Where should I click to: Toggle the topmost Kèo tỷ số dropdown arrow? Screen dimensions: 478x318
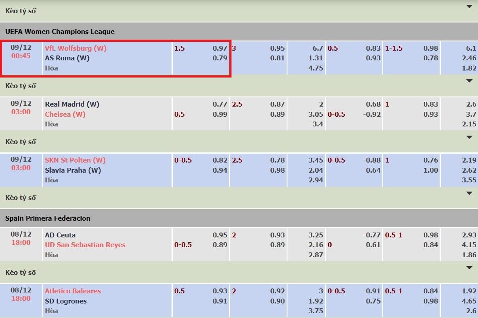pos(469,6)
